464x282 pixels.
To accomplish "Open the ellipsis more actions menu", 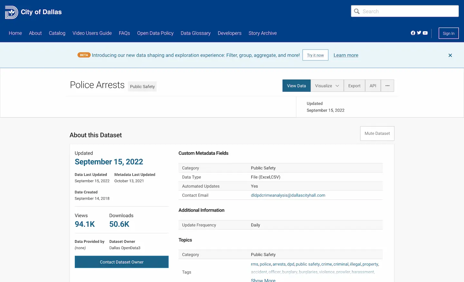I will tap(387, 86).
